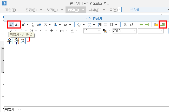
Task: Expand the plus-minus operator dropdown arrow
Action: 56,31
